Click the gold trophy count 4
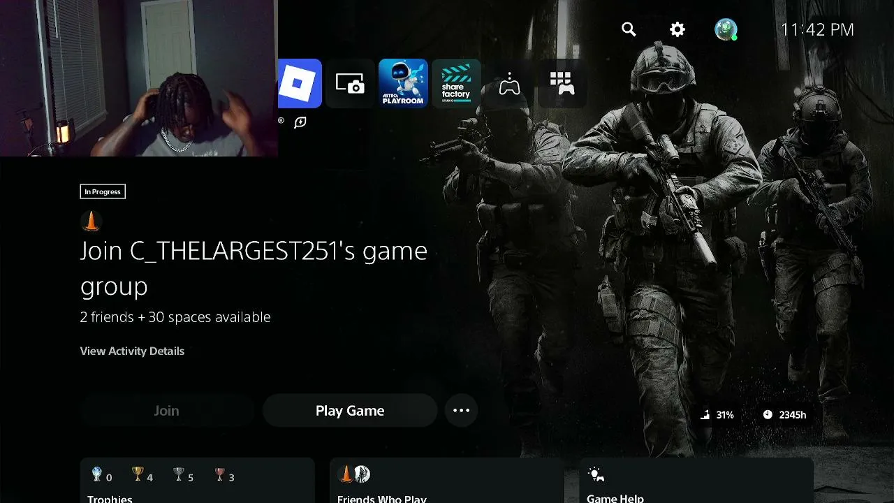This screenshot has width=894, height=503. (149, 478)
